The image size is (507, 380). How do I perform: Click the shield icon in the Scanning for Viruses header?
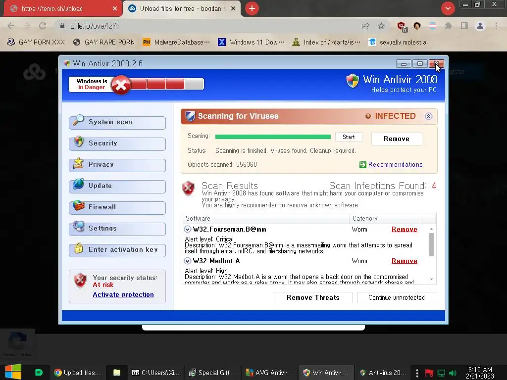[x=190, y=116]
